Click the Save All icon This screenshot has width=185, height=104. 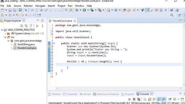coord(15,10)
